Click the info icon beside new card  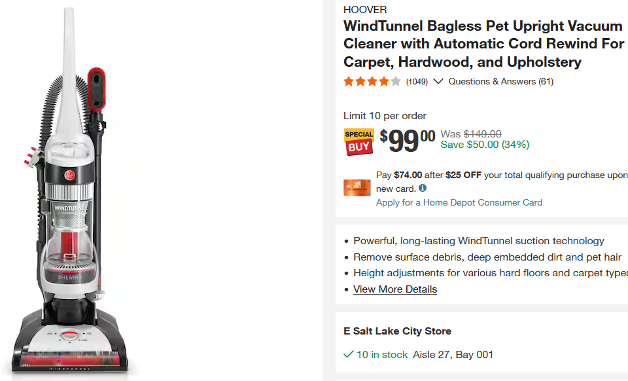point(423,189)
